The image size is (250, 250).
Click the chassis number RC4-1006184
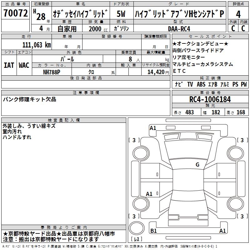click(x=210, y=99)
